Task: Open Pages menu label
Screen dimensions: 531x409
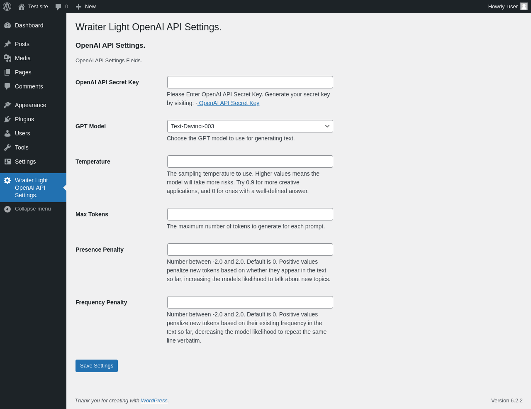Action: pos(23,72)
